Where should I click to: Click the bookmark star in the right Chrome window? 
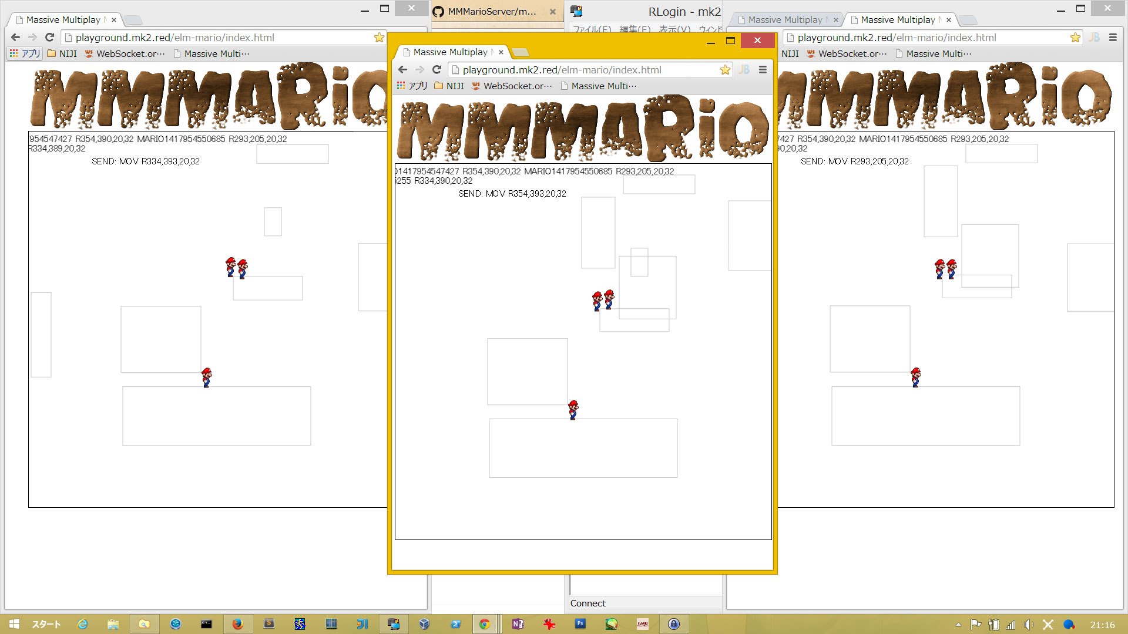[x=1075, y=38]
